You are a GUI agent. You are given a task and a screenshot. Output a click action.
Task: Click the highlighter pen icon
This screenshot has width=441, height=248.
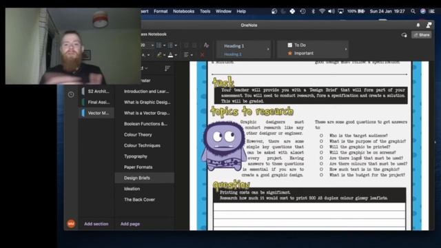159,54
